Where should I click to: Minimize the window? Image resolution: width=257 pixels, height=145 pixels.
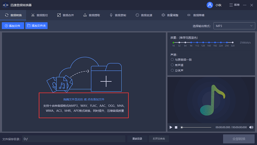(245, 5)
